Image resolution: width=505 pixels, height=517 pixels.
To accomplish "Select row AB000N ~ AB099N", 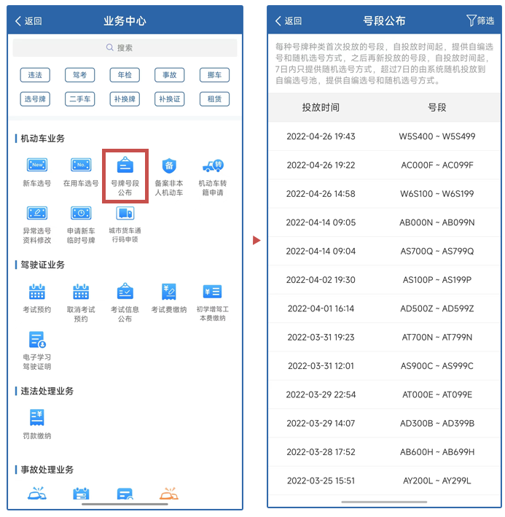I will [x=385, y=222].
